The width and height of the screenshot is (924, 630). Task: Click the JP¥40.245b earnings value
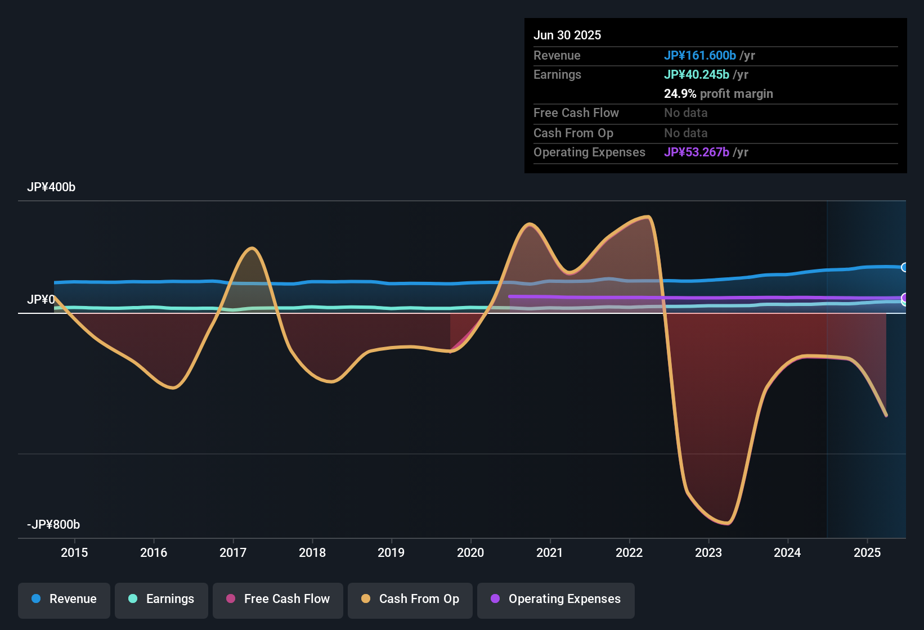697,74
